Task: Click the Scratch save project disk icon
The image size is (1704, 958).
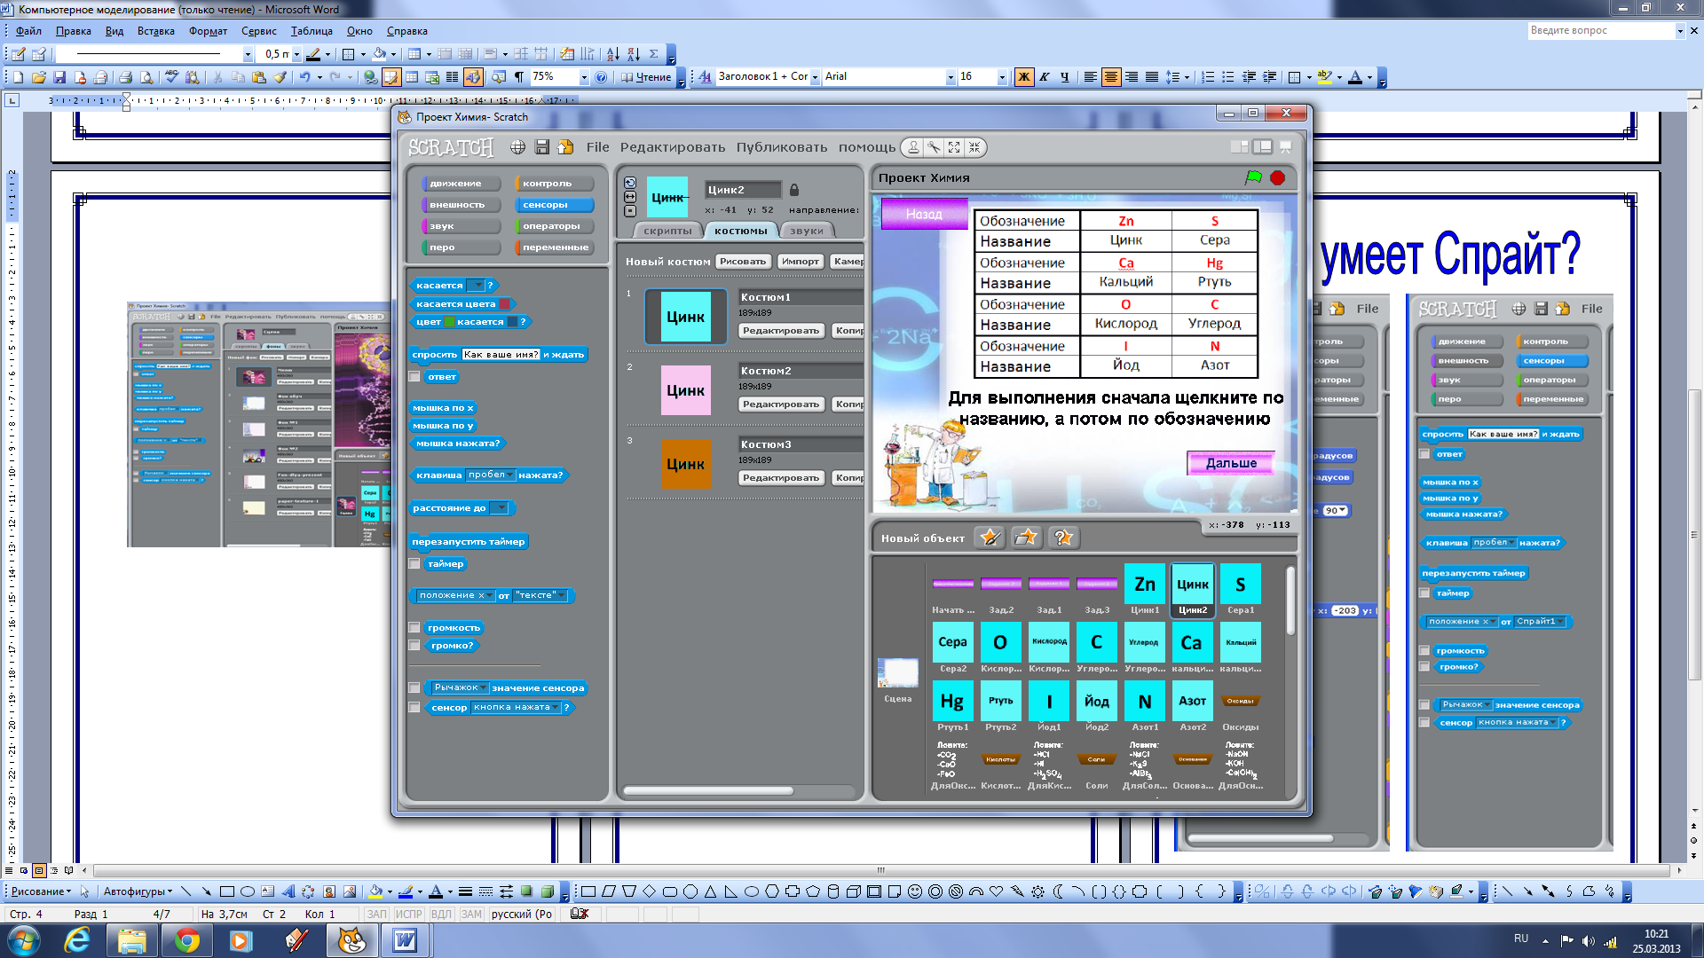Action: click(x=541, y=147)
